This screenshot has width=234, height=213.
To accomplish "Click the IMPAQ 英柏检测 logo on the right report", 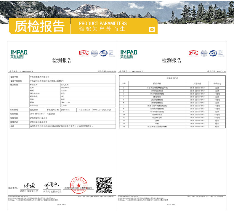I will 129,54.
